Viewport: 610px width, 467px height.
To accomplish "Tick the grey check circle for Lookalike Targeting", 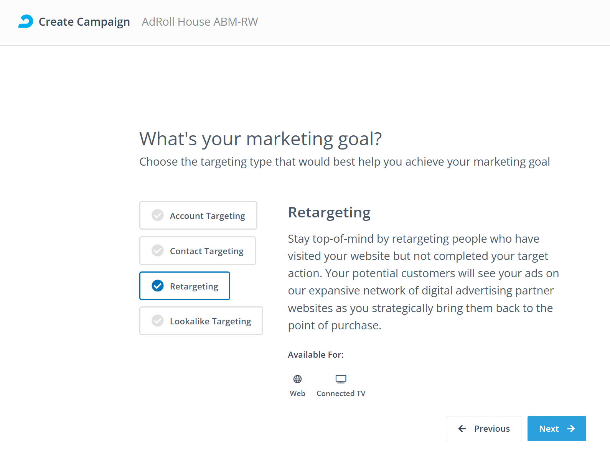I will coord(158,321).
